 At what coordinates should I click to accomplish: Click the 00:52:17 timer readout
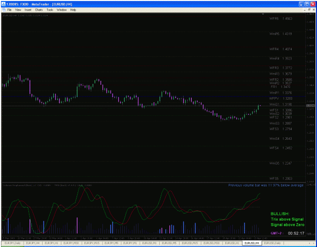(x=296, y=233)
